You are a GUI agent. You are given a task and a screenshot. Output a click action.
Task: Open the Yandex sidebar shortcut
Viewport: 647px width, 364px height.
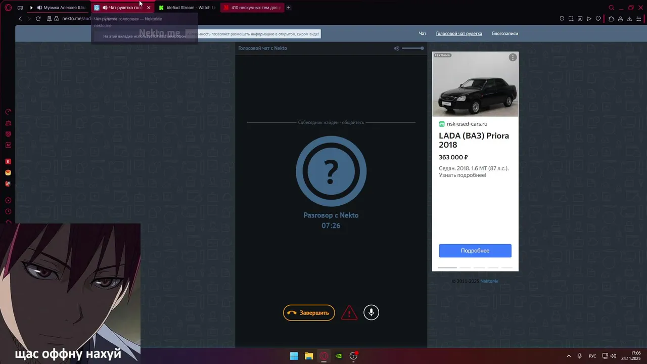8,162
